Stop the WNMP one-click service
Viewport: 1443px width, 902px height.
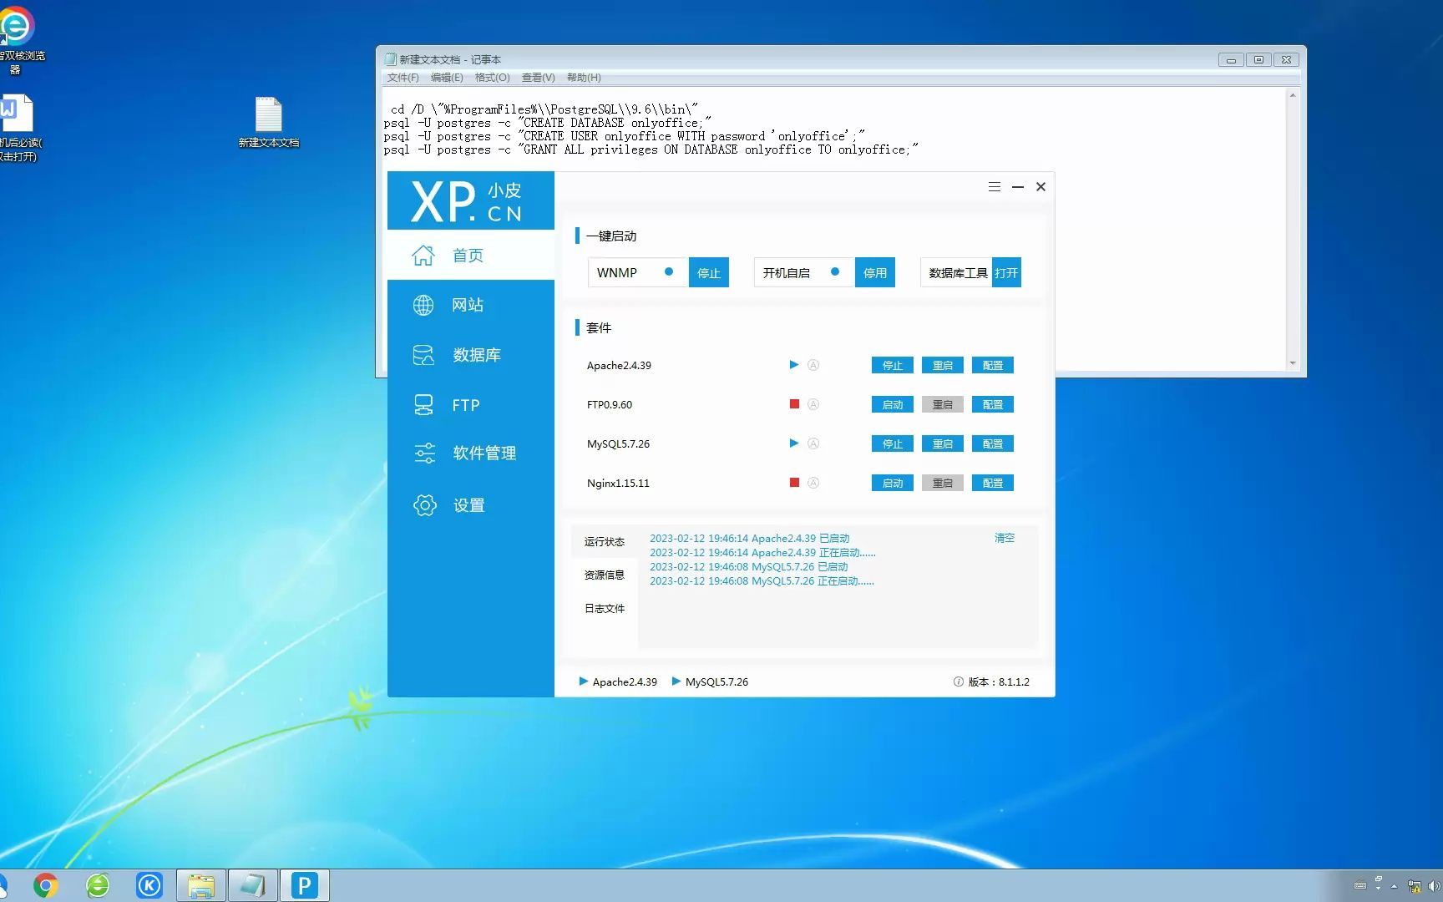pyautogui.click(x=708, y=272)
